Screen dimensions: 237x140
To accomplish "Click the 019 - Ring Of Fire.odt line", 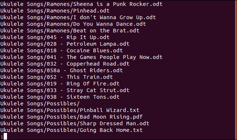I will click(60, 84).
